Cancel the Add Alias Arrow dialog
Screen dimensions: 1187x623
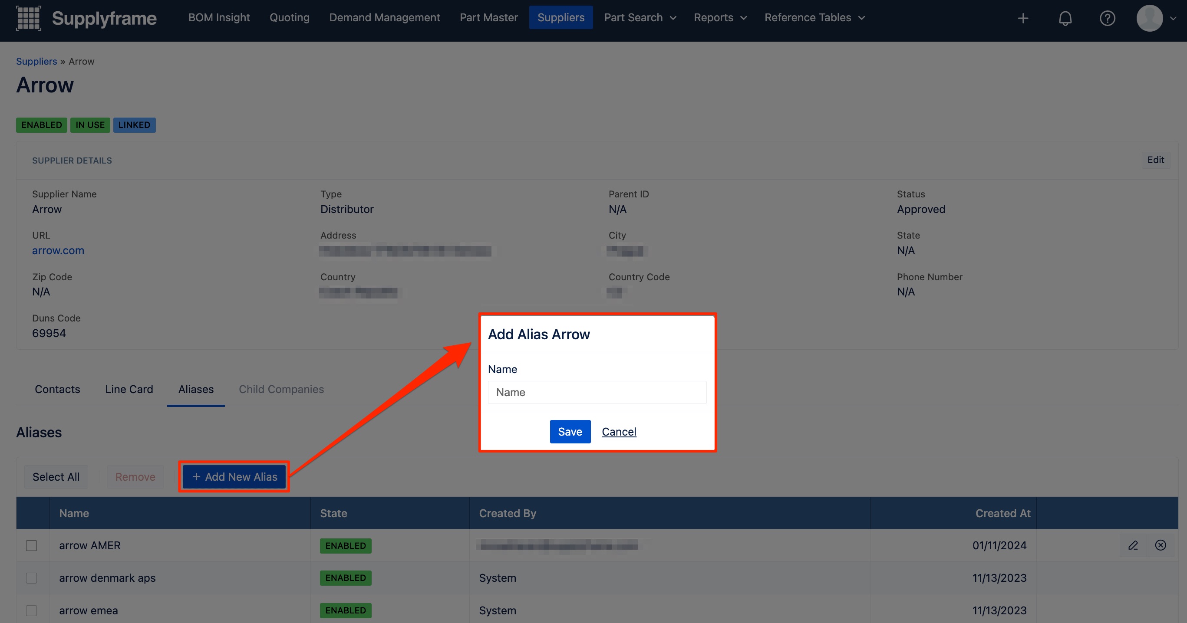(619, 431)
